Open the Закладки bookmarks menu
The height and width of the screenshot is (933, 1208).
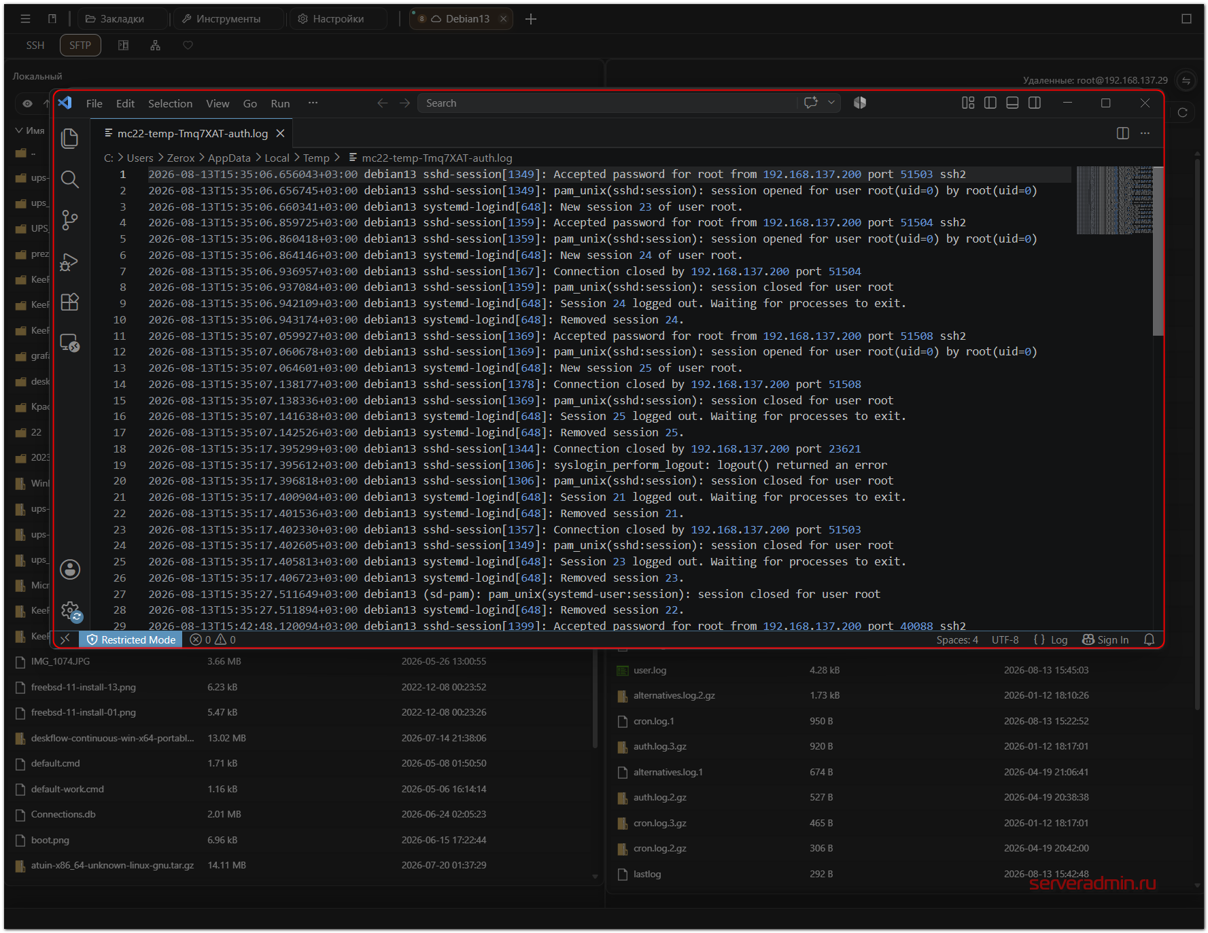point(121,19)
